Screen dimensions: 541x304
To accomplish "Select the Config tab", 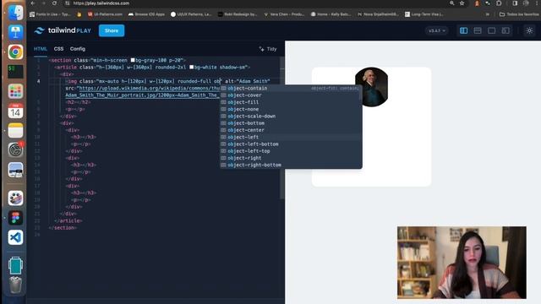I will click(78, 49).
